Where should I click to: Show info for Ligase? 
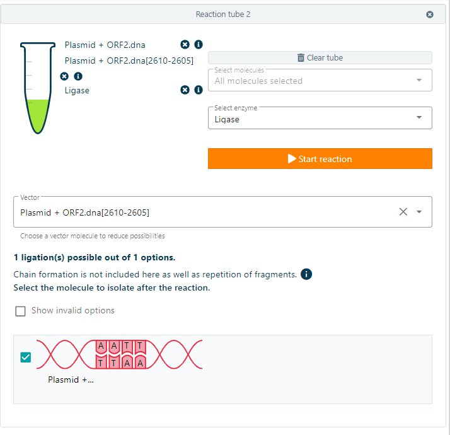pos(199,90)
